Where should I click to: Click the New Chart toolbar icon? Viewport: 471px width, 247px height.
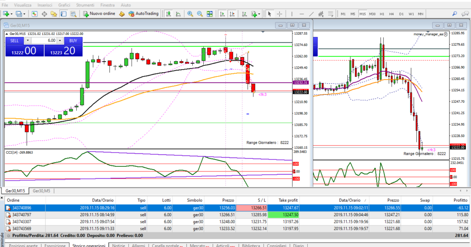pyautogui.click(x=6, y=14)
